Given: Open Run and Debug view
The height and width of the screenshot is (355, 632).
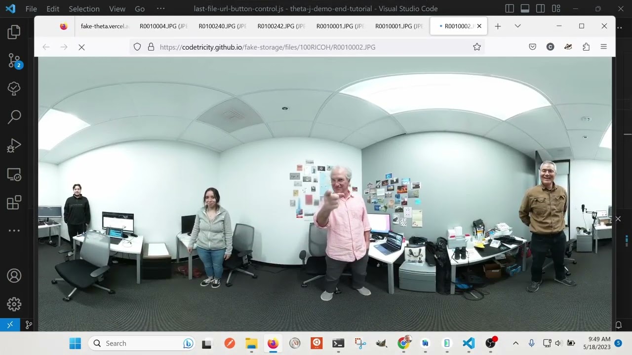Looking at the screenshot, I should tap(14, 145).
